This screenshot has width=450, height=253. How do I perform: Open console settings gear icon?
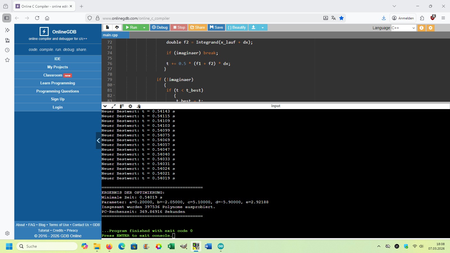tap(130, 106)
